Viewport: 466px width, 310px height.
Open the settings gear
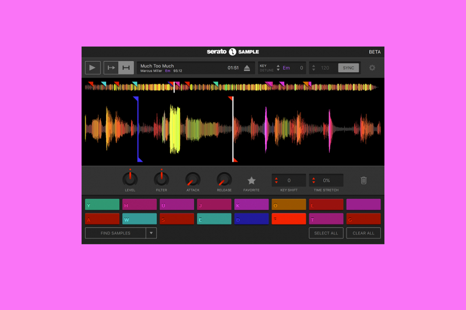tap(372, 68)
